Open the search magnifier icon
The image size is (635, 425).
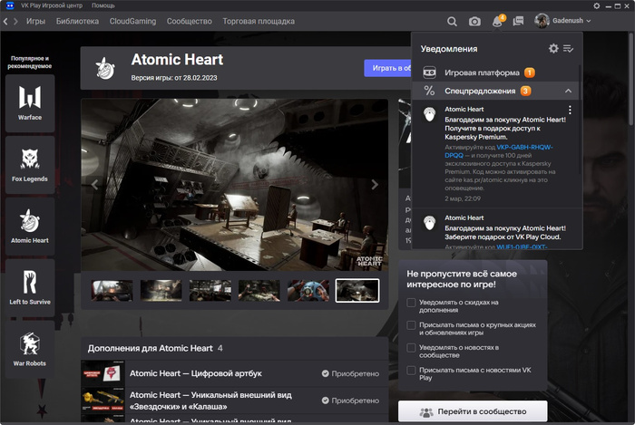pyautogui.click(x=452, y=21)
